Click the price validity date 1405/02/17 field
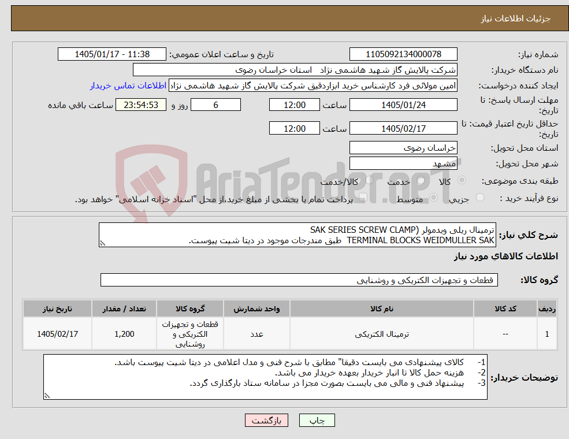 [x=403, y=128]
